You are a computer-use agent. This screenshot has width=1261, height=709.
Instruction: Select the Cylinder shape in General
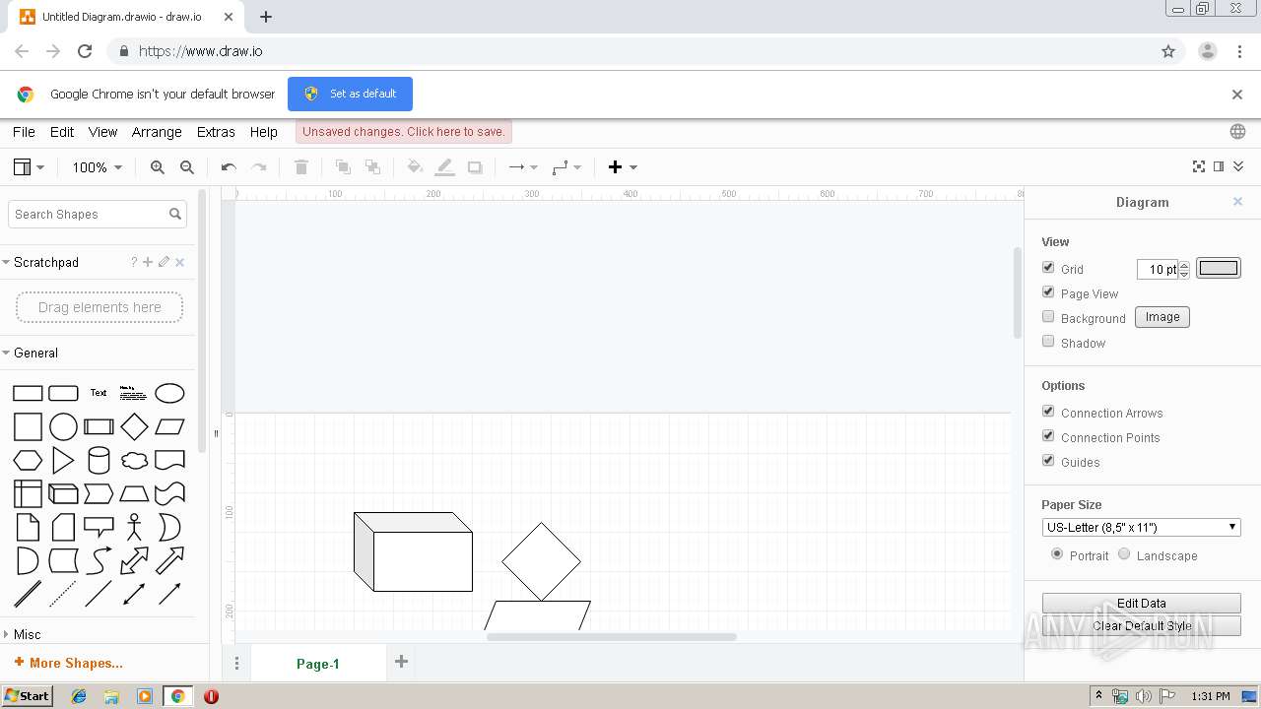click(99, 461)
